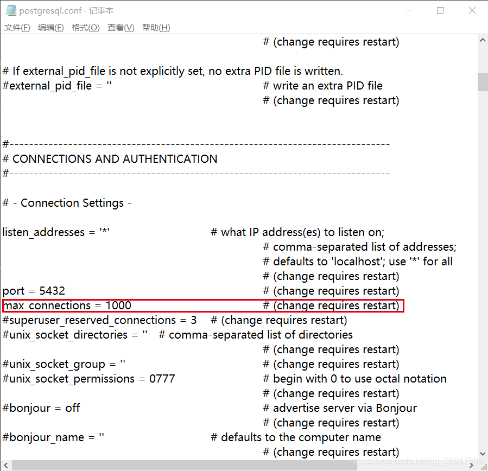The image size is (488, 471).
Task: Open the 帮助(H) menu
Action: 156,27
